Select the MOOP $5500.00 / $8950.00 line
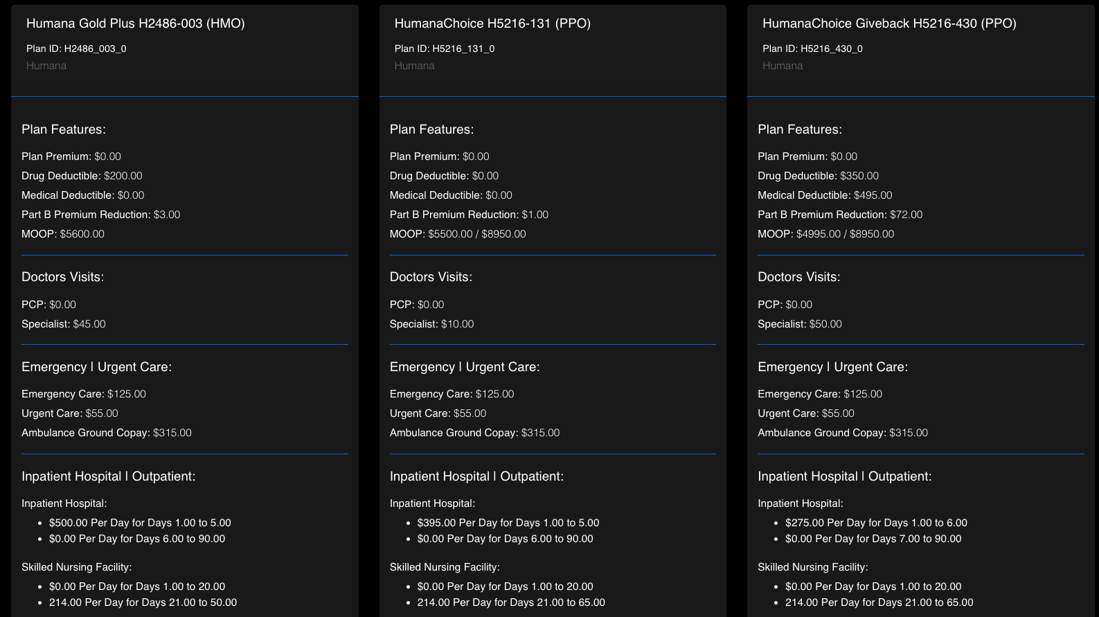The width and height of the screenshot is (1099, 617). (x=458, y=234)
